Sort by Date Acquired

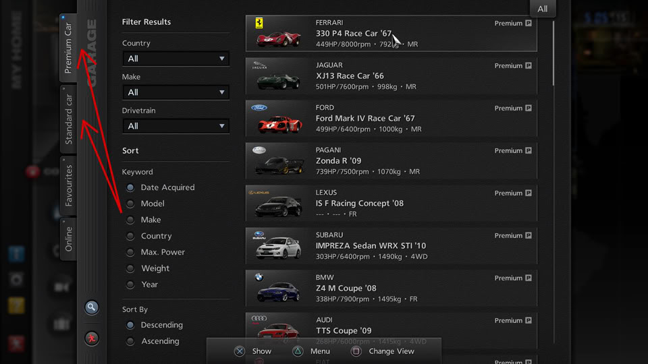pos(130,187)
